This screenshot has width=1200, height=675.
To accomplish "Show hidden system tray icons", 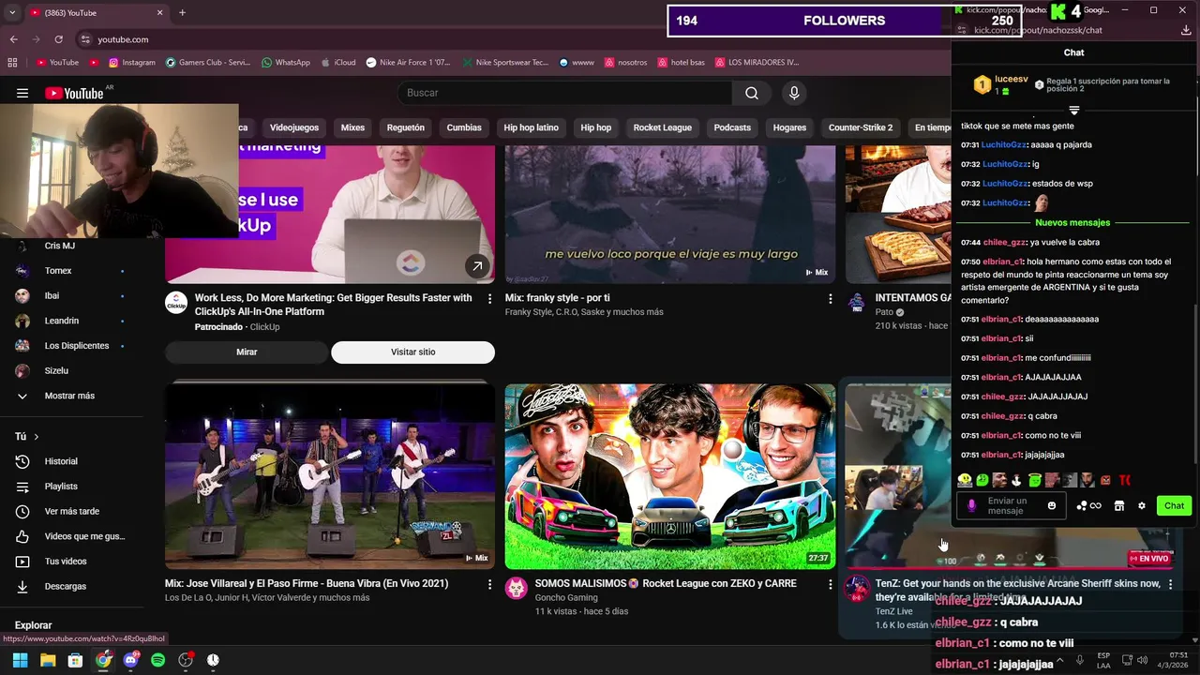I will tap(1060, 660).
